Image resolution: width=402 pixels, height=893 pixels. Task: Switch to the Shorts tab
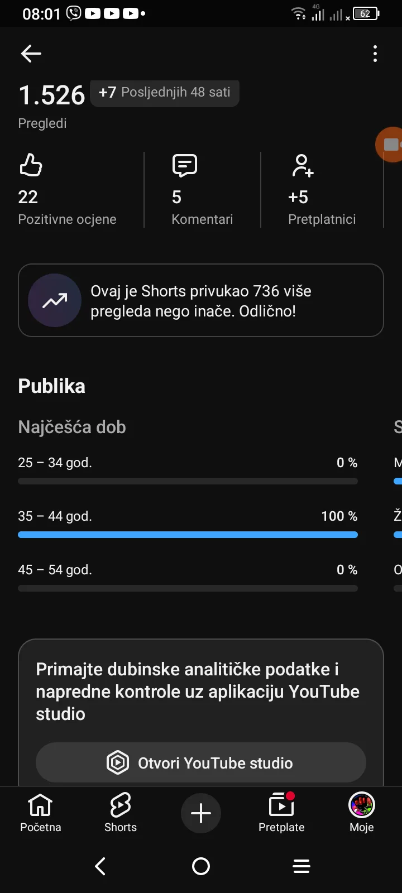pos(121,813)
